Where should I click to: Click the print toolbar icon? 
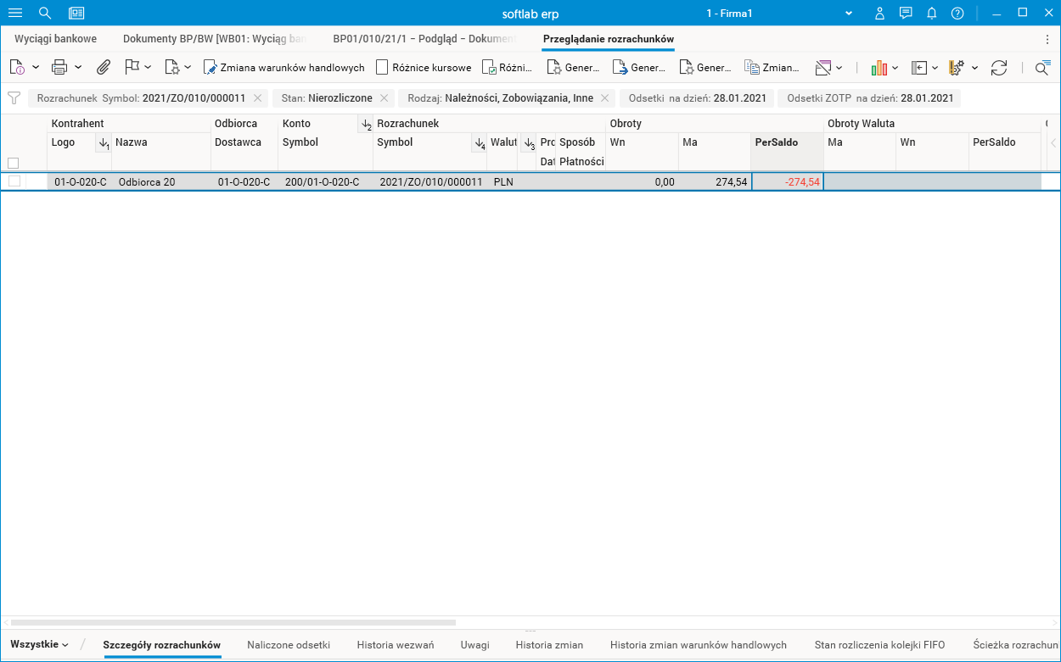(x=59, y=67)
